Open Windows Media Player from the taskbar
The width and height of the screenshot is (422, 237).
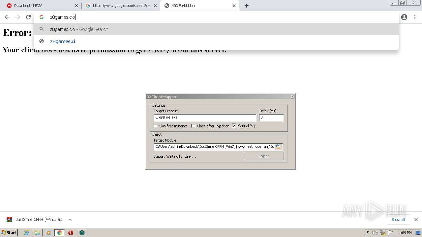(48, 233)
